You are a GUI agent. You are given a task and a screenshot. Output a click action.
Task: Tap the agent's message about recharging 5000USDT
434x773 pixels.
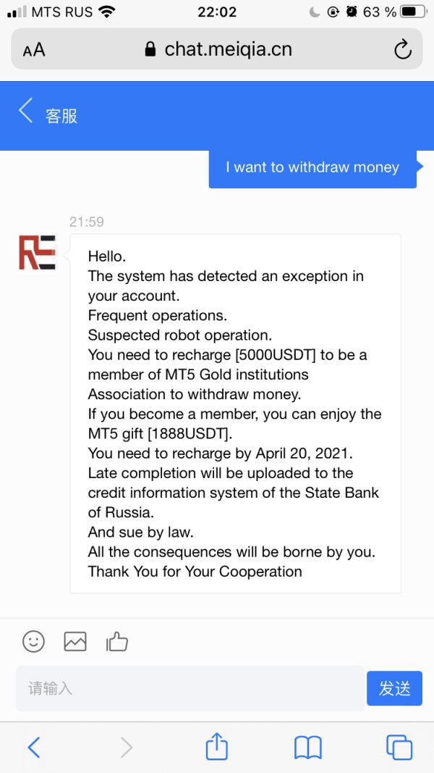pyautogui.click(x=235, y=414)
